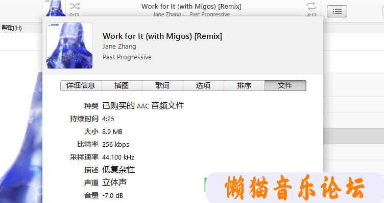Click the 已购买的 AAC 音频文件 value
Image resolution: width=384 pixels, height=203 pixels.
pos(143,106)
